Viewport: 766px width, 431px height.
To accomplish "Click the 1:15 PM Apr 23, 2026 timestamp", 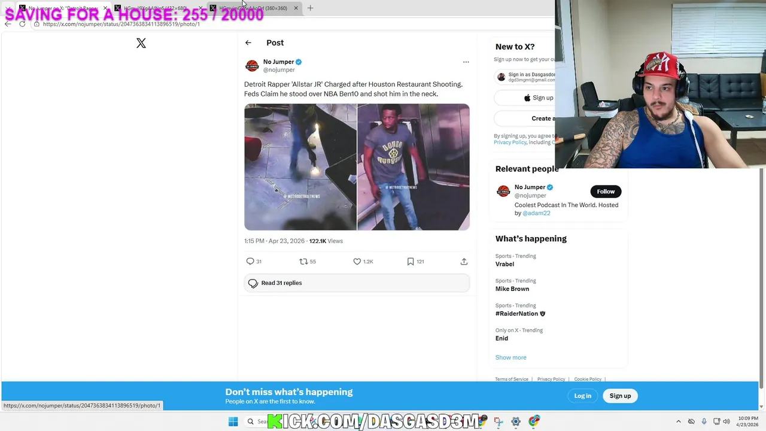I will click(274, 241).
